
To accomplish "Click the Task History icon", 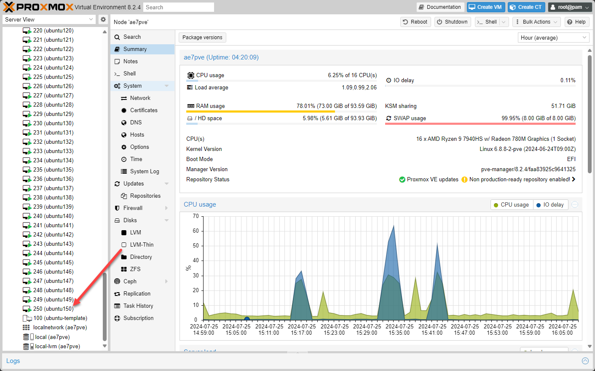I will pyautogui.click(x=117, y=306).
